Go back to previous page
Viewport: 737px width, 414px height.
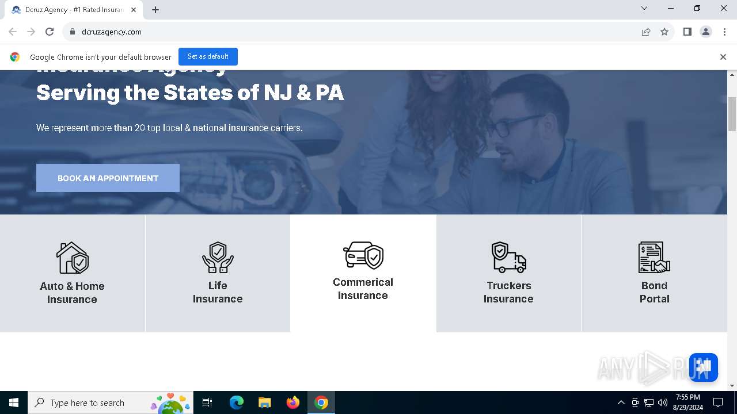coord(13,32)
